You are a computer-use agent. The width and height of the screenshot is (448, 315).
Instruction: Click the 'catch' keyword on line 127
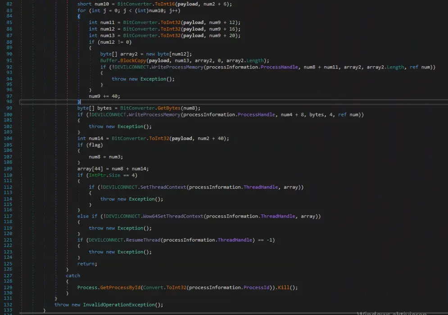pos(73,276)
